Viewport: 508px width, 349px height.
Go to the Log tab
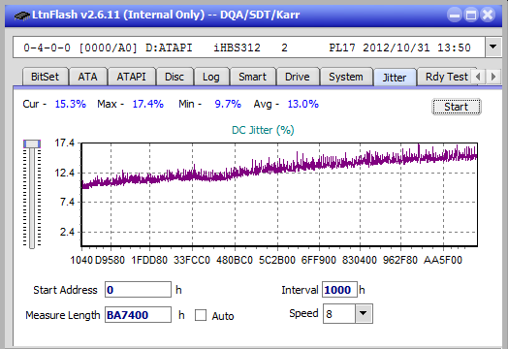pos(211,77)
